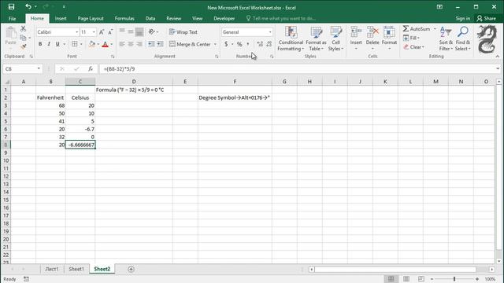The width and height of the screenshot is (504, 283).
Task: Expand Merge & Center options arrow
Action: pyautogui.click(x=215, y=44)
